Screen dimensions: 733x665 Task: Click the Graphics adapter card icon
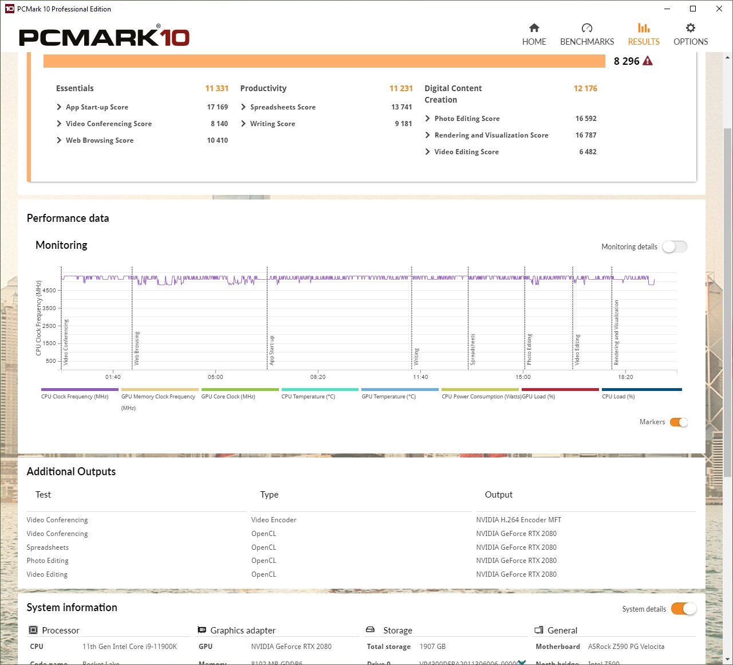click(x=202, y=630)
